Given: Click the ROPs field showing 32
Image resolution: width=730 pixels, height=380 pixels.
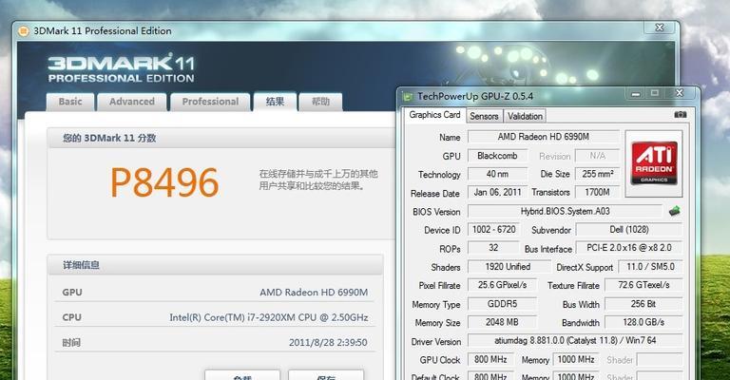Looking at the screenshot, I should [493, 248].
